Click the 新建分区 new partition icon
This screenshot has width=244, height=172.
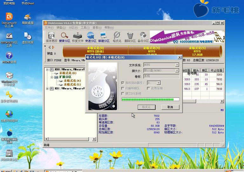coord(104,37)
